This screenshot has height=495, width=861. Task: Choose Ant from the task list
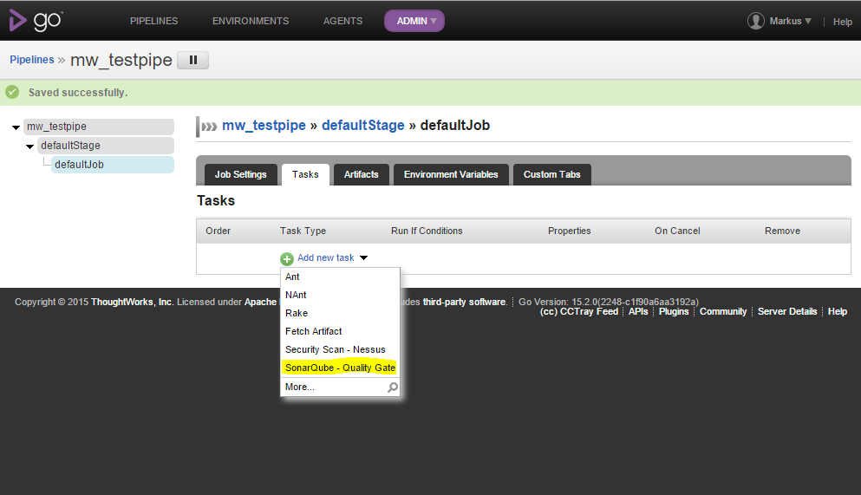tap(340, 277)
